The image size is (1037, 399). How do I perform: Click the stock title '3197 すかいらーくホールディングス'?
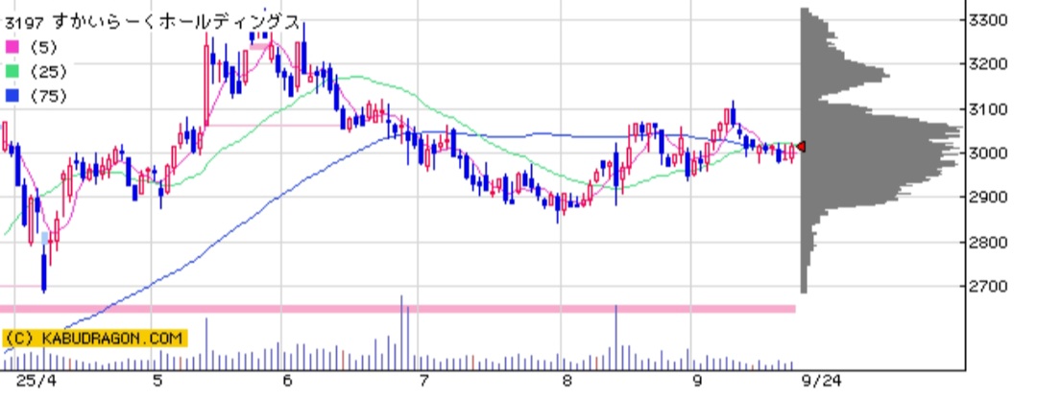tap(152, 22)
